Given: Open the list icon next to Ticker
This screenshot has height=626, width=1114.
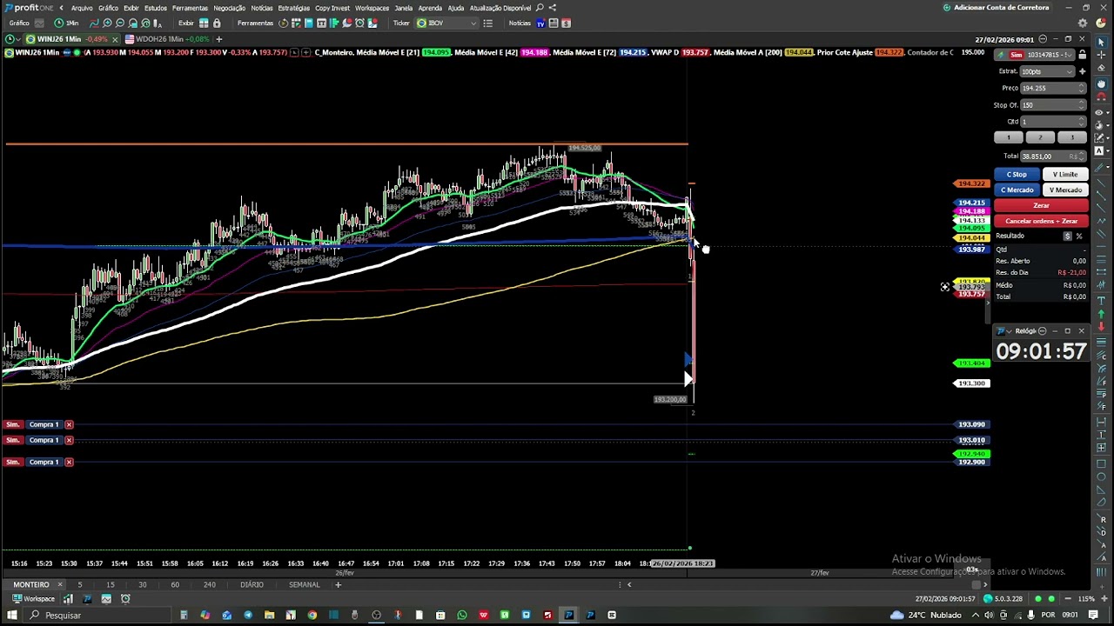Looking at the screenshot, I should click(487, 23).
